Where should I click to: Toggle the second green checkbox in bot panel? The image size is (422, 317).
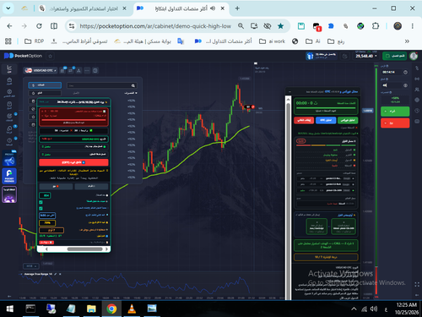click(41, 208)
